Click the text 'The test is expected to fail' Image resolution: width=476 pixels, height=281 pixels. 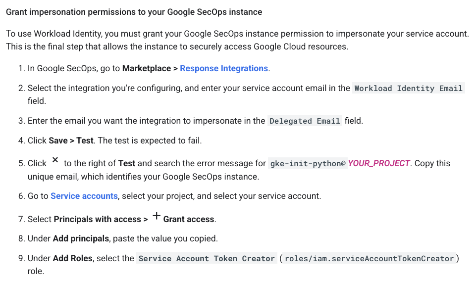[150, 140]
